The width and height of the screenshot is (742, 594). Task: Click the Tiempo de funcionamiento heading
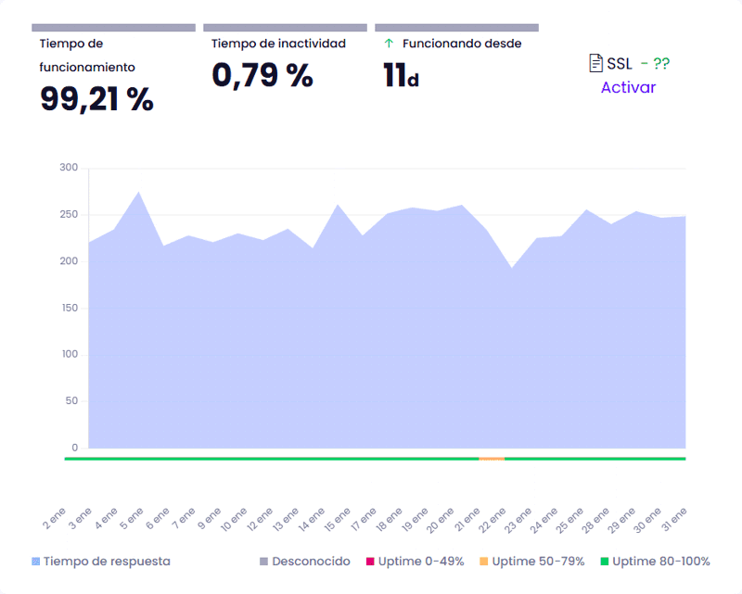click(x=87, y=55)
